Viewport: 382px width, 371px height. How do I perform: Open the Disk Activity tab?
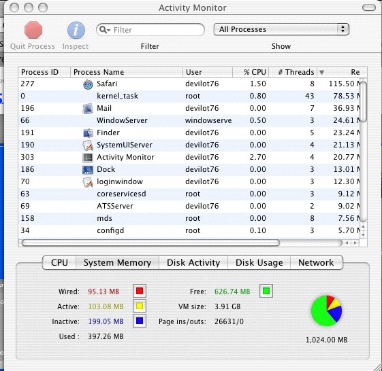tap(193, 262)
